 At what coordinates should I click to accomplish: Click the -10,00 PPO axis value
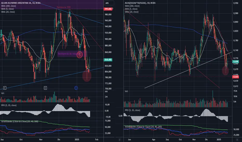(107, 117)
